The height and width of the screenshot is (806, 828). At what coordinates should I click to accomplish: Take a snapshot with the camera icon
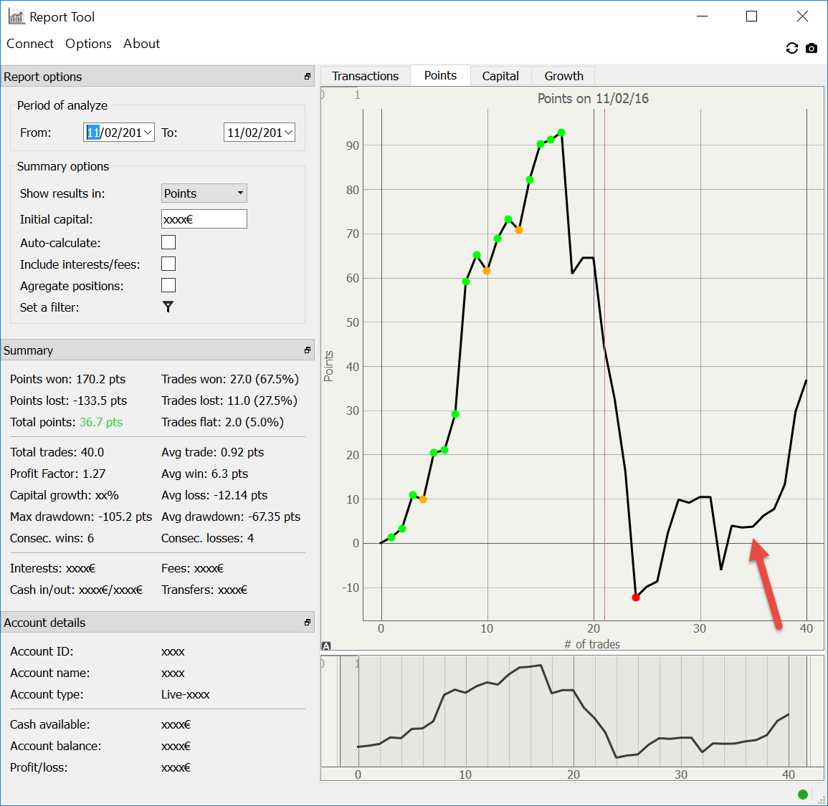coord(811,48)
